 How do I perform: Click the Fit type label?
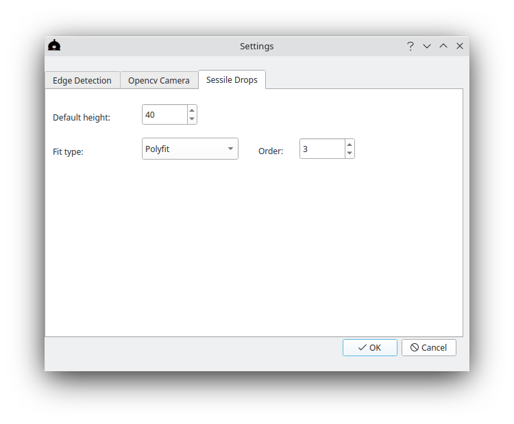pos(68,151)
